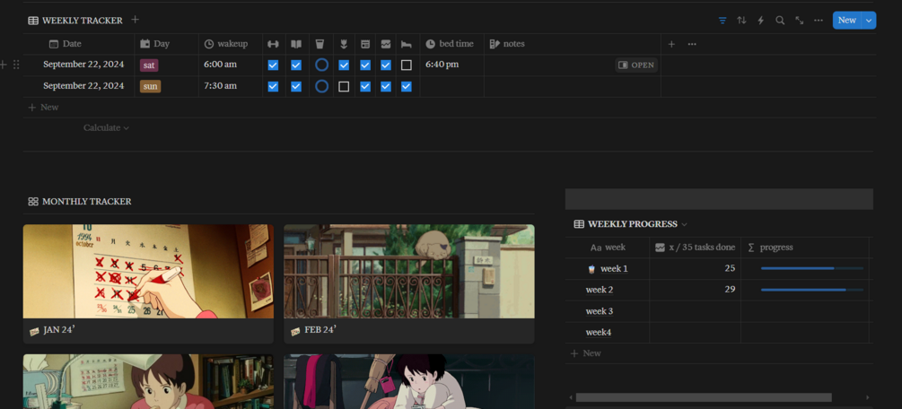Open the property options dots after notes column
Screen dimensions: 902x409
692,44
